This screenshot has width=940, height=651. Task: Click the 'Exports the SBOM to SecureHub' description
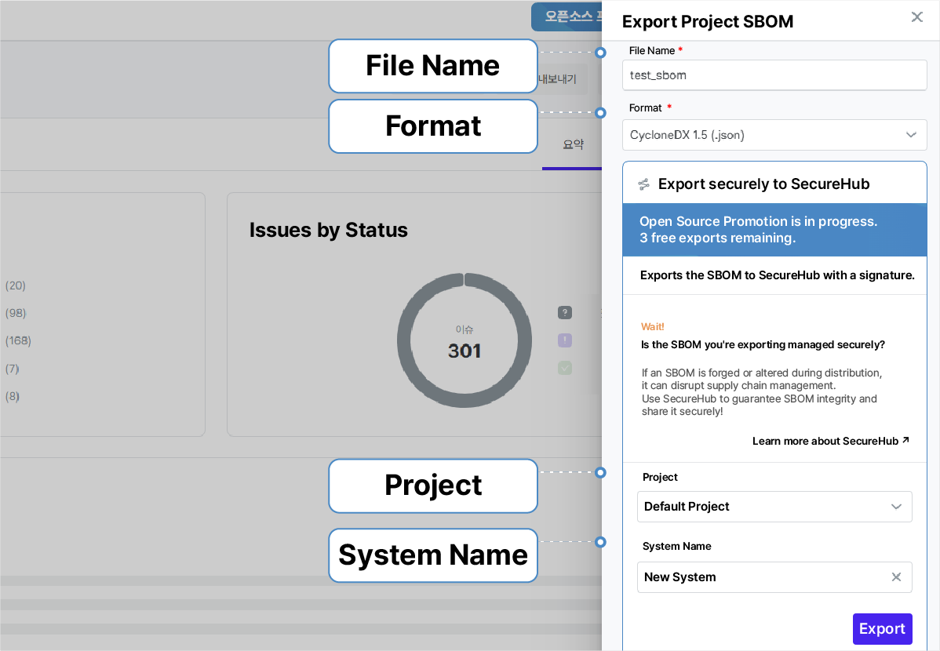778,276
